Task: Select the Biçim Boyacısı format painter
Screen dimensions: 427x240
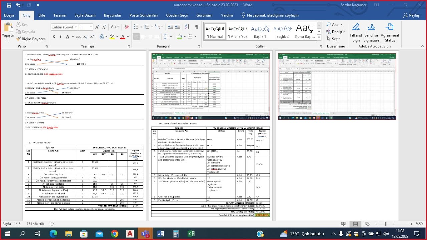Action: (31, 39)
